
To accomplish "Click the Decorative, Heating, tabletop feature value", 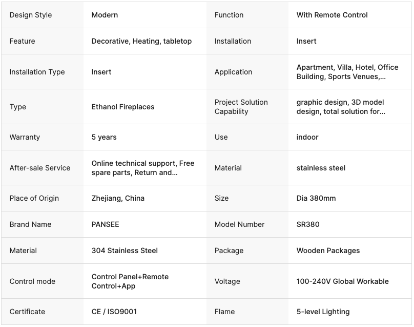I will (141, 41).
